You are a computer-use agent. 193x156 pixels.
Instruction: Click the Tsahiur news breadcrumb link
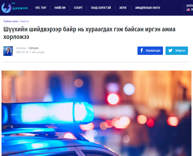11,21
